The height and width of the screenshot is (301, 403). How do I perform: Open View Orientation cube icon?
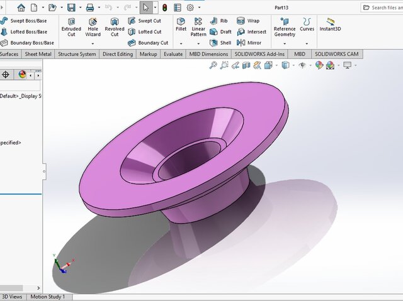coord(268,65)
